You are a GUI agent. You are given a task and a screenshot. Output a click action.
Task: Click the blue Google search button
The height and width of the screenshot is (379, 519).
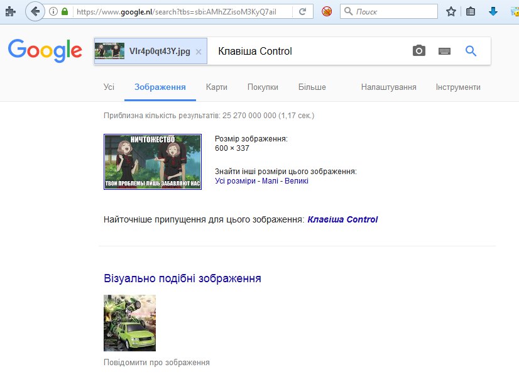(x=471, y=51)
